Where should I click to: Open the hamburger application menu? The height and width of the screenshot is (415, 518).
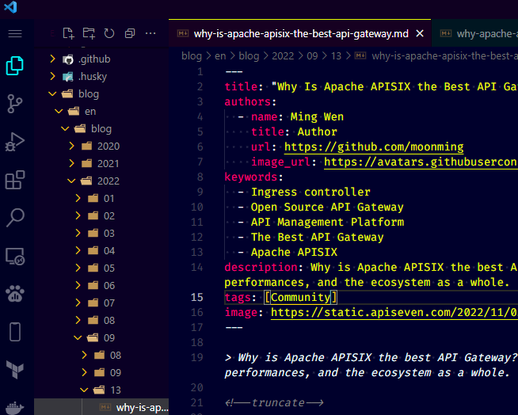(x=15, y=33)
